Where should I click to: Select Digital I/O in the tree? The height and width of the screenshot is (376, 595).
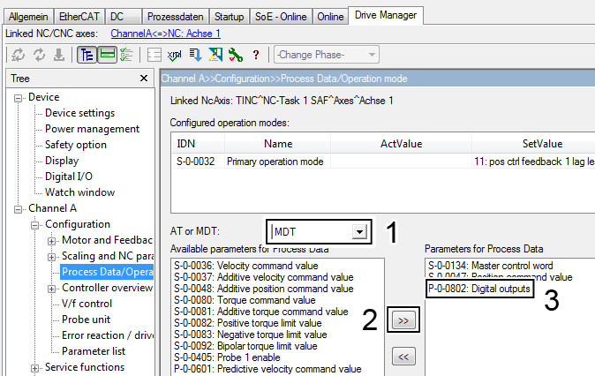point(69,177)
